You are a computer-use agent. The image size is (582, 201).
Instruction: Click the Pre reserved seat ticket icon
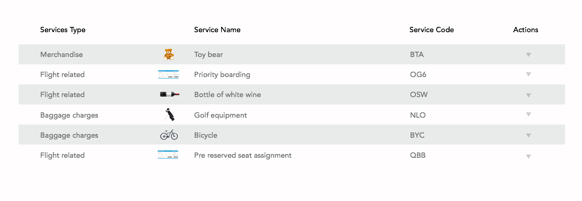(168, 155)
